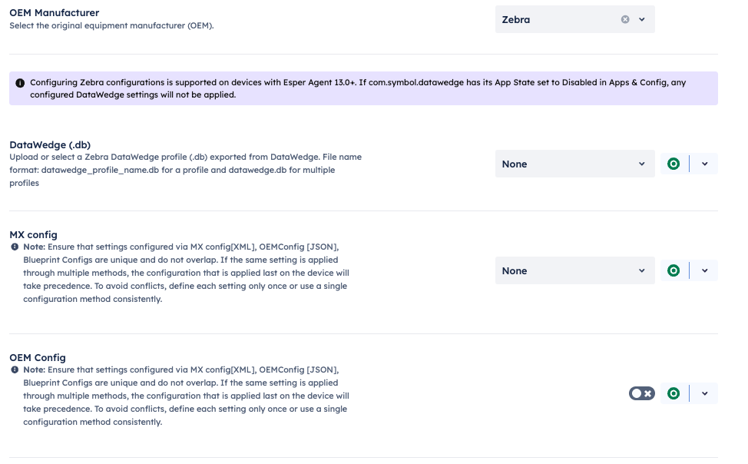
Task: Click the DataWedge (.db) heading
Action: 50,144
